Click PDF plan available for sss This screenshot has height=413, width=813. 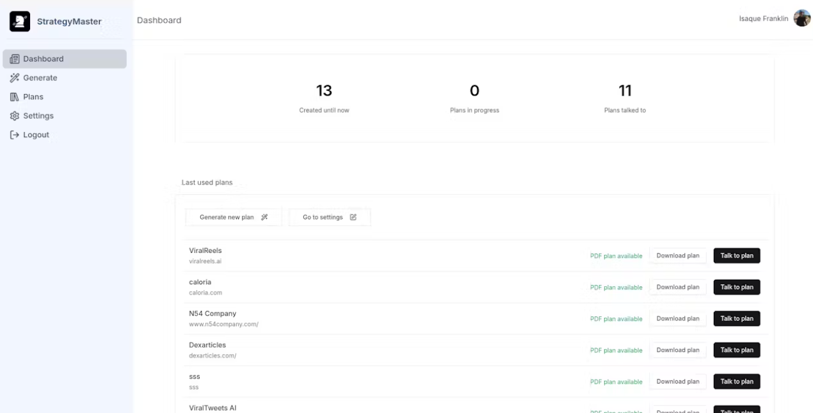pyautogui.click(x=616, y=382)
